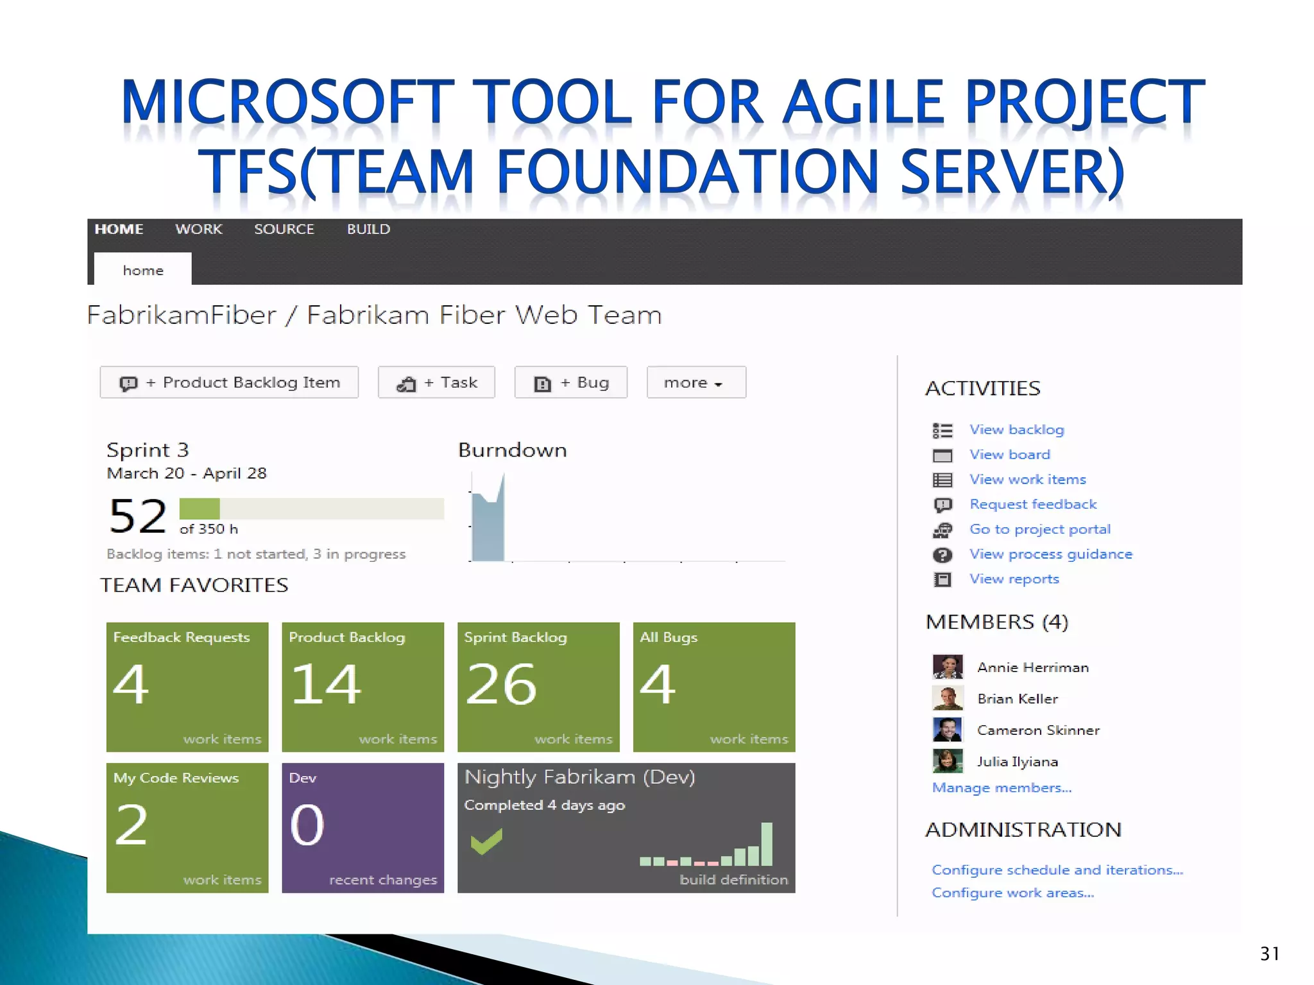Click the + Task button
This screenshot has height=985, width=1314.
(436, 383)
